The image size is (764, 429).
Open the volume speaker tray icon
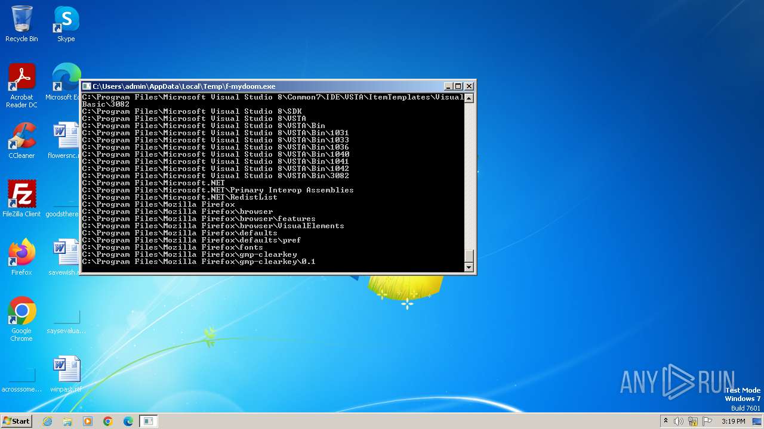click(679, 421)
